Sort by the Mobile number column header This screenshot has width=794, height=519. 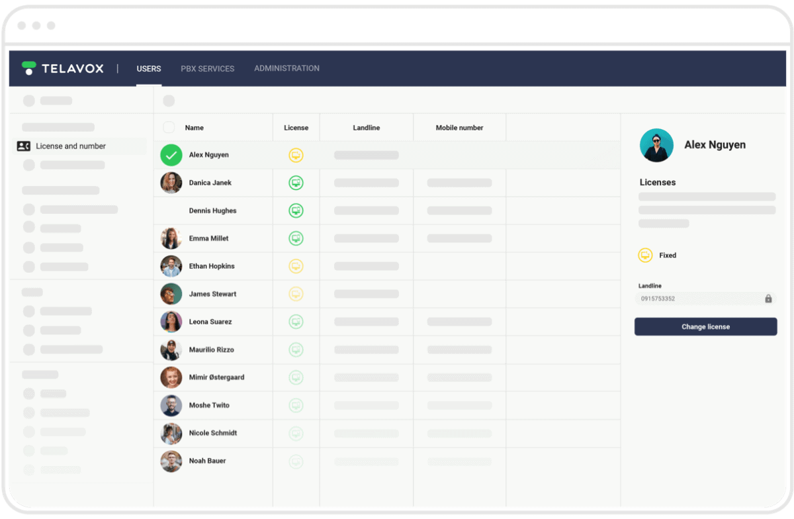point(459,128)
